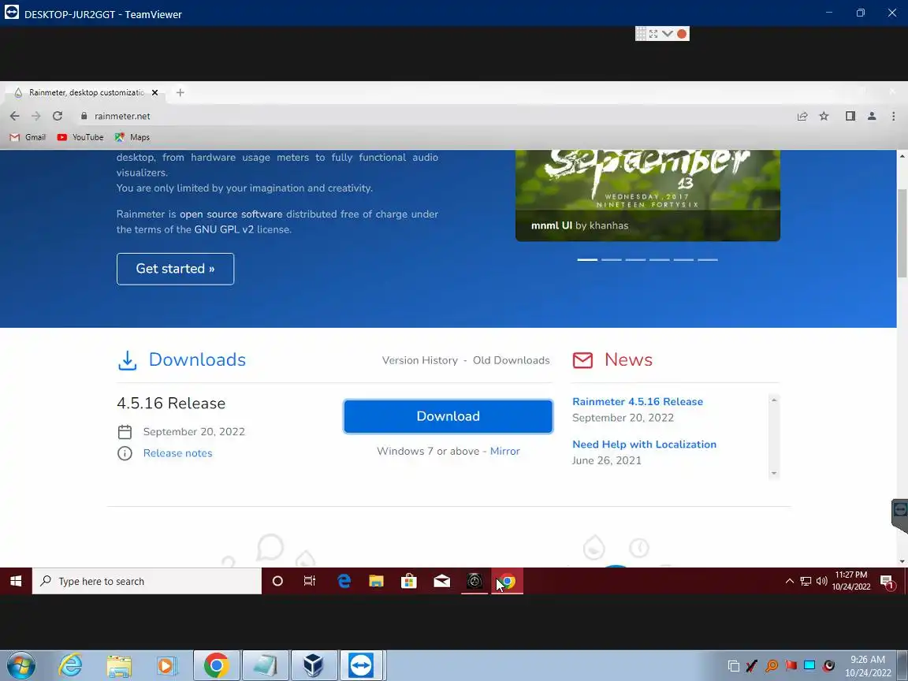Open the YouTube bookmark
The height and width of the screenshot is (681, 908).
point(80,137)
